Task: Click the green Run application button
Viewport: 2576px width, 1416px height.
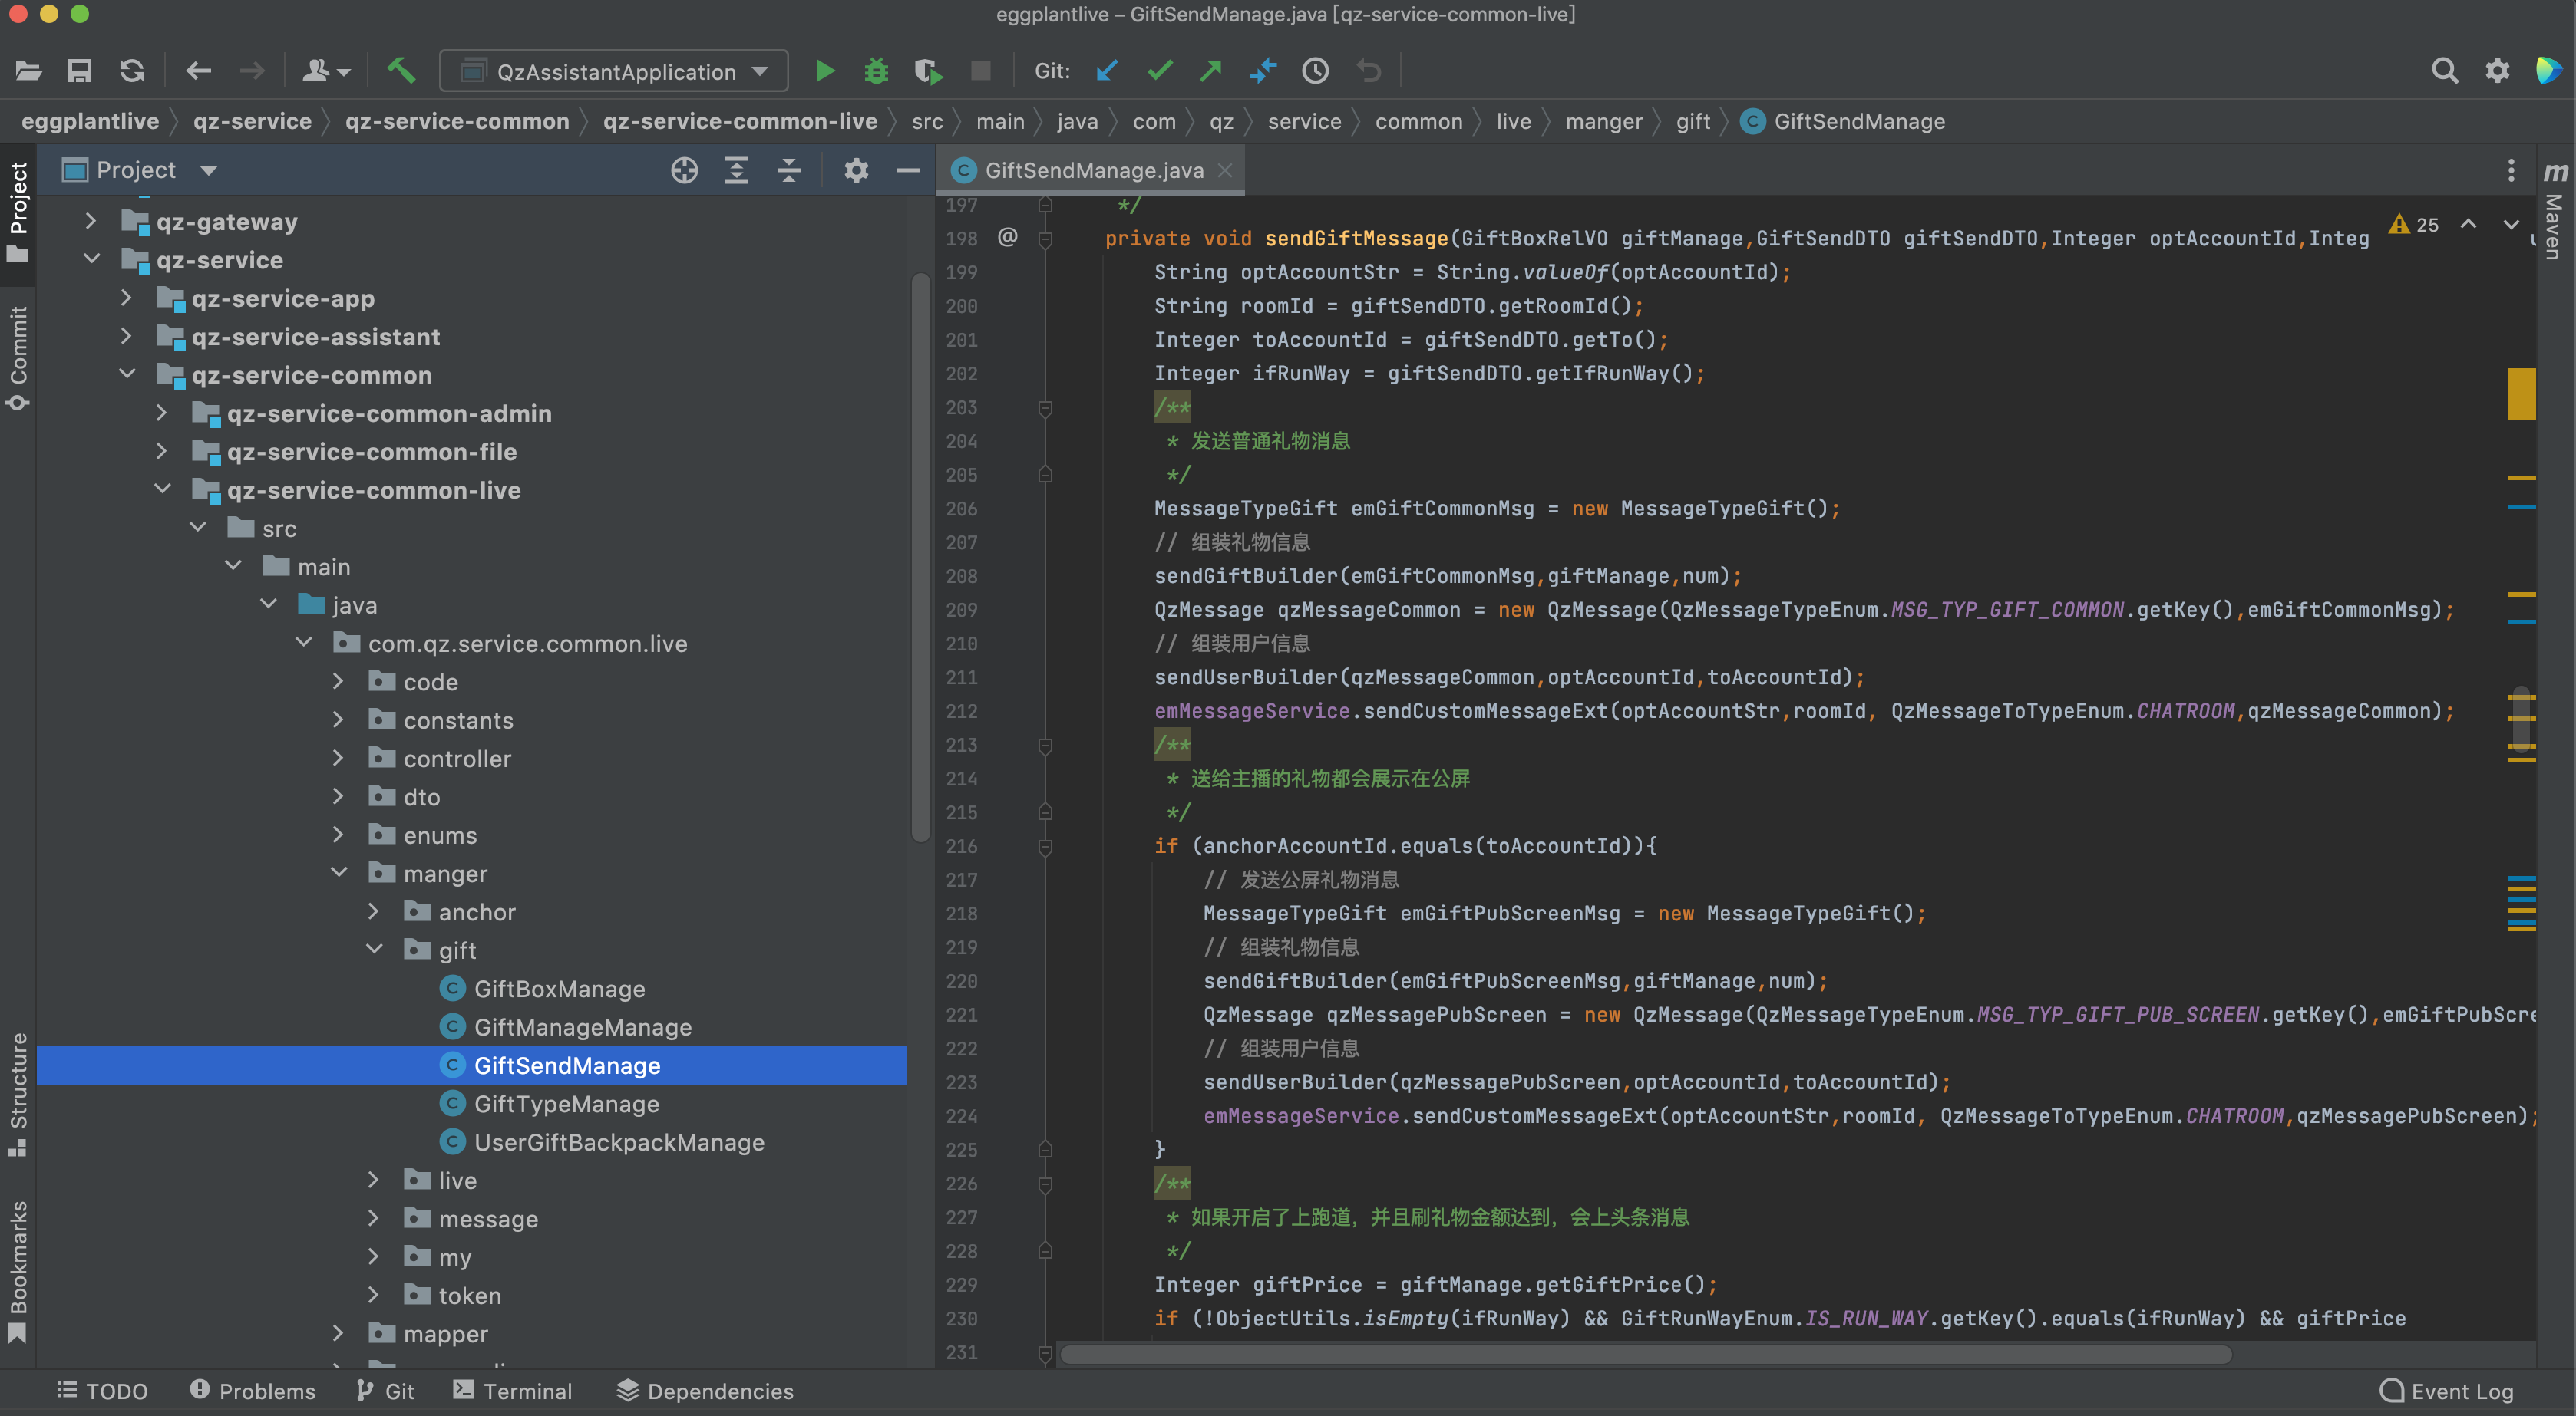Action: (824, 71)
